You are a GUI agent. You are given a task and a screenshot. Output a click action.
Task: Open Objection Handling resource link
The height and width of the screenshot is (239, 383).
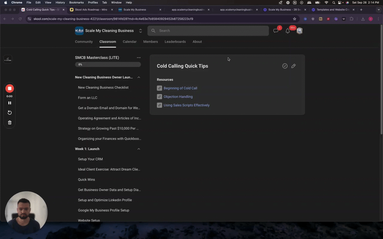tap(178, 97)
